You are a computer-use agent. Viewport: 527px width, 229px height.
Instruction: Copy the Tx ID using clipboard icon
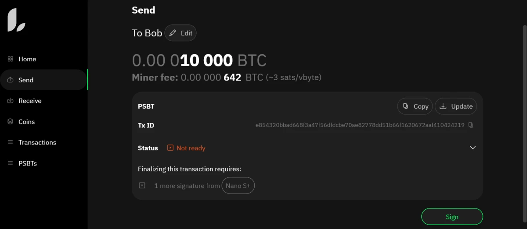[471, 125]
